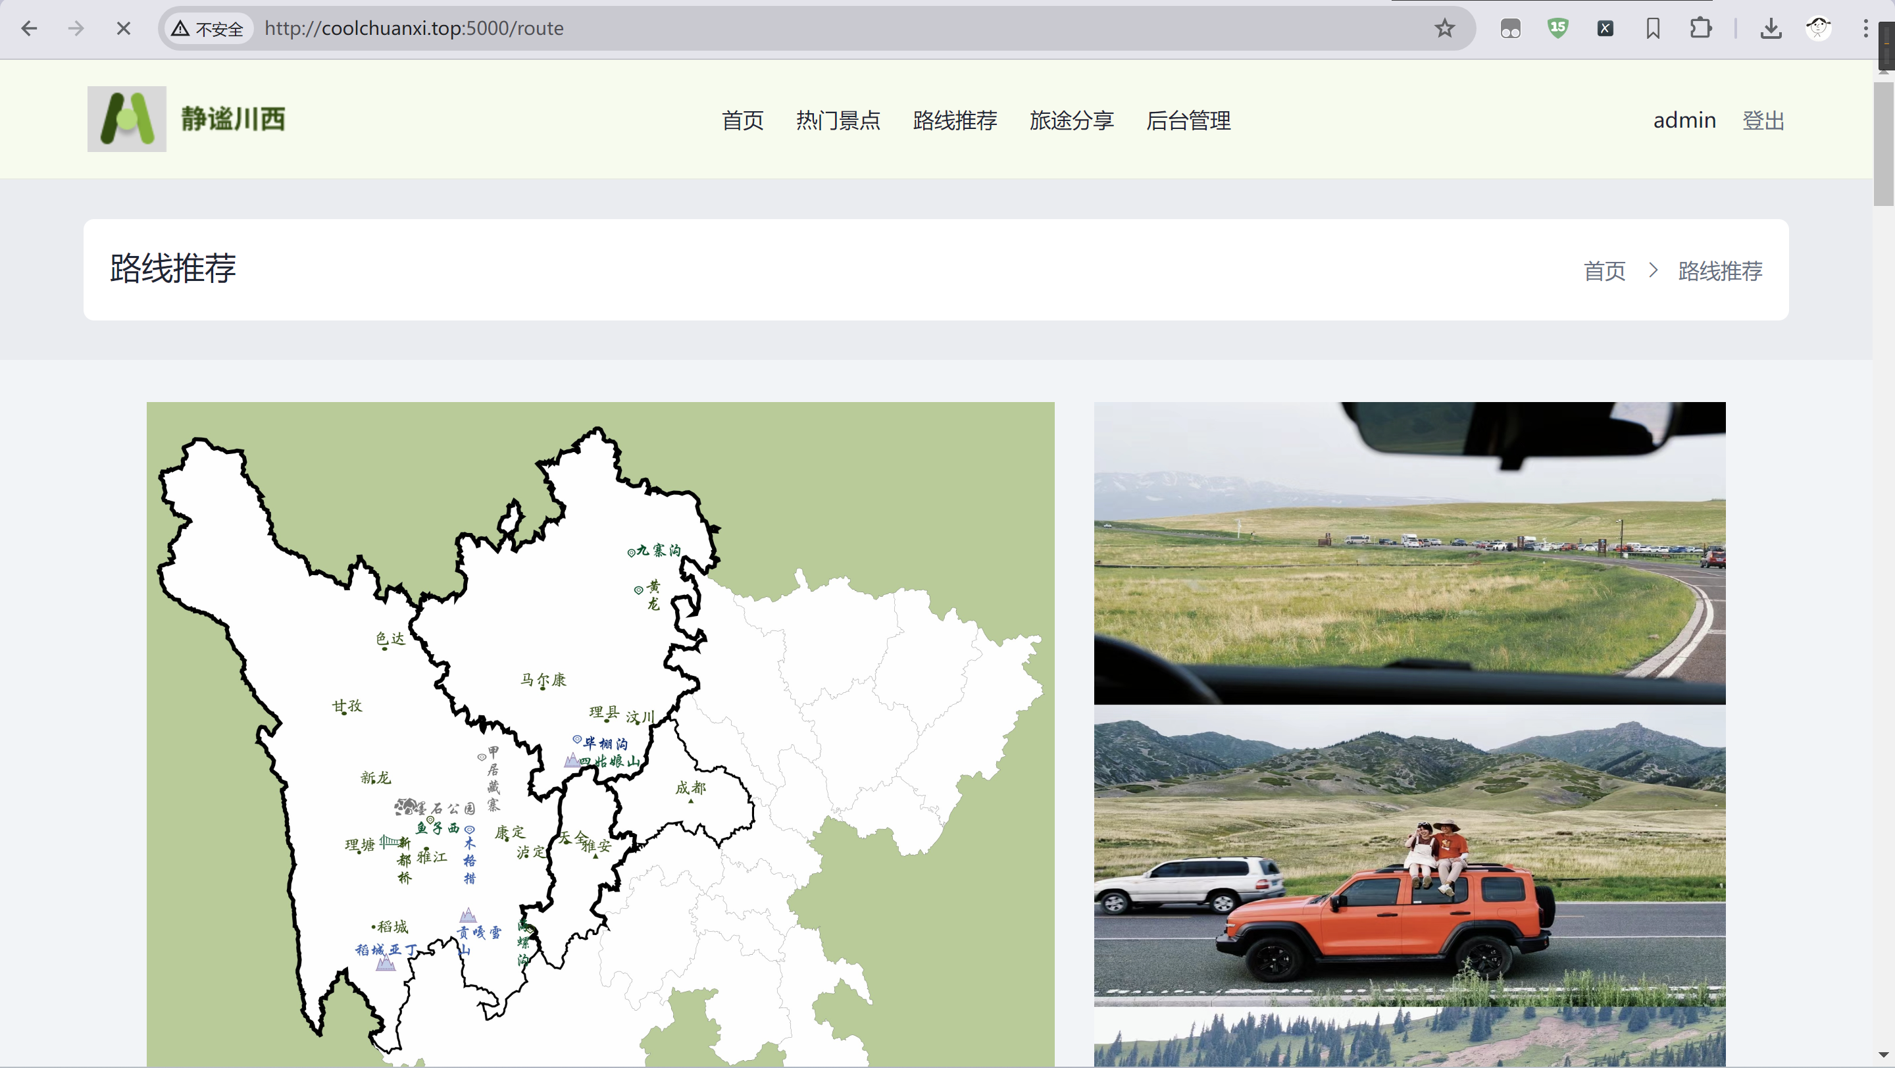Screen dimensions: 1895x1068
Task: Select 路线推荐 navigation item
Action: tap(954, 120)
